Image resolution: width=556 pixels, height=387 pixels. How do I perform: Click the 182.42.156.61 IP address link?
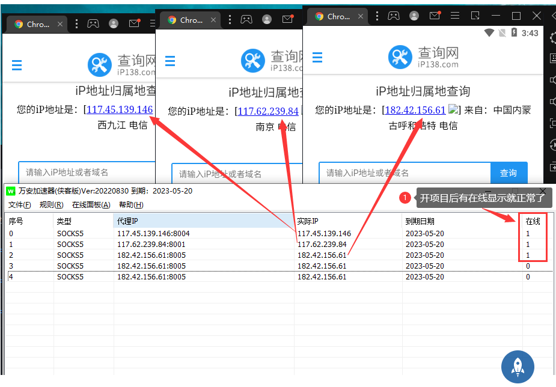(x=415, y=110)
